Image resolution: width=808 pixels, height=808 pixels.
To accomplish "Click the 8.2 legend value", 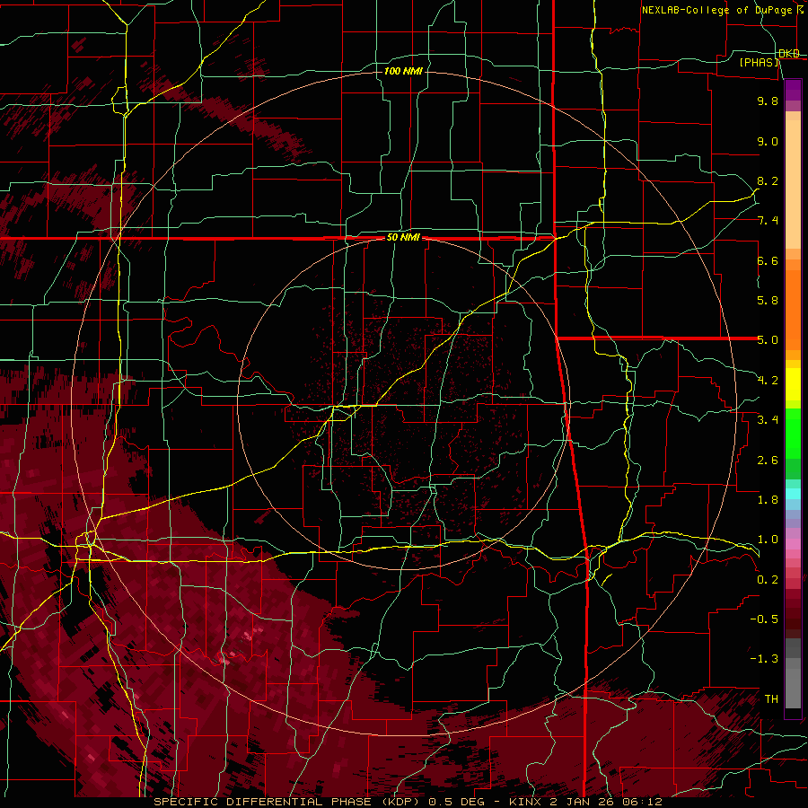I will tap(768, 180).
